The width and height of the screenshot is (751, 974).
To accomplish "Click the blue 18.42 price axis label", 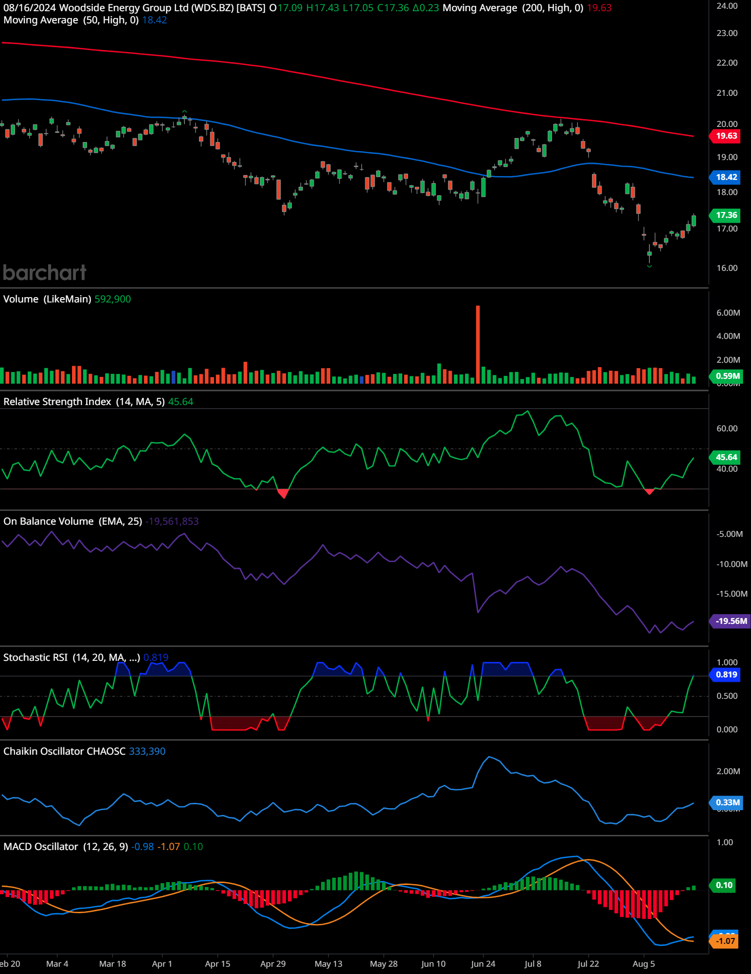I will (x=725, y=177).
